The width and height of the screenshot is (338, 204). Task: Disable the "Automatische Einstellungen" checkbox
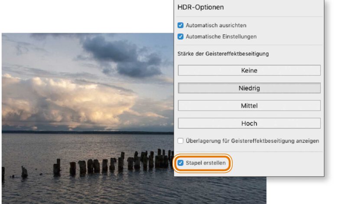point(181,36)
